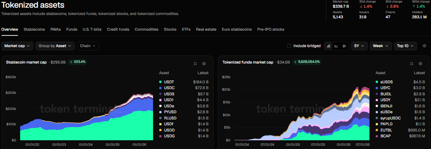Select the Overview tab
This screenshot has width=431, height=149.
tap(10, 30)
